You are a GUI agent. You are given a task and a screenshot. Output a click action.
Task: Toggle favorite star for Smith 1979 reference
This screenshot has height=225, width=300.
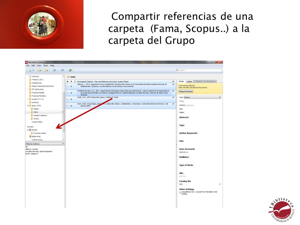(67, 99)
